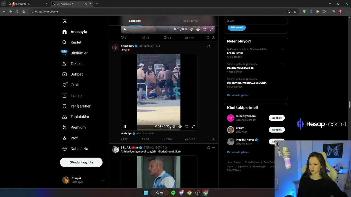Open #ElaRümeysaCebeci trend options
Image resolution: width=351 pixels, height=197 pixels.
pyautogui.click(x=283, y=65)
